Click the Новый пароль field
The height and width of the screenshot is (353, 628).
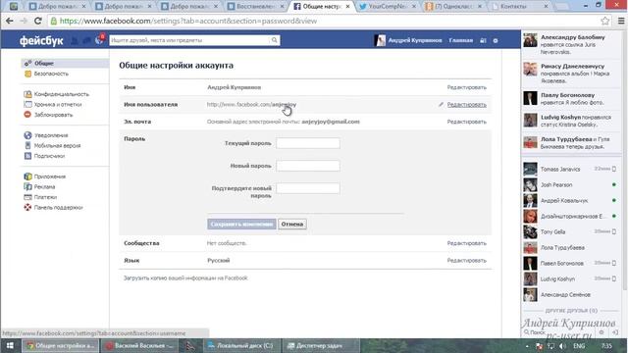coord(308,166)
